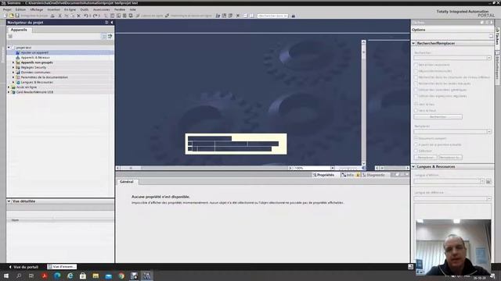The image size is (501, 281).
Task: Click the Windows taskbar search icon
Action: pos(19,276)
